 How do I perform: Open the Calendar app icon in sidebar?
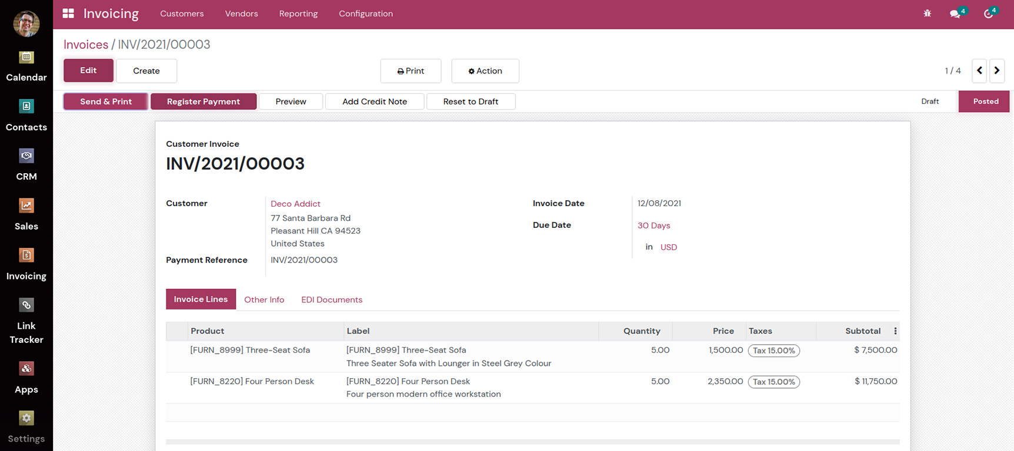26,58
